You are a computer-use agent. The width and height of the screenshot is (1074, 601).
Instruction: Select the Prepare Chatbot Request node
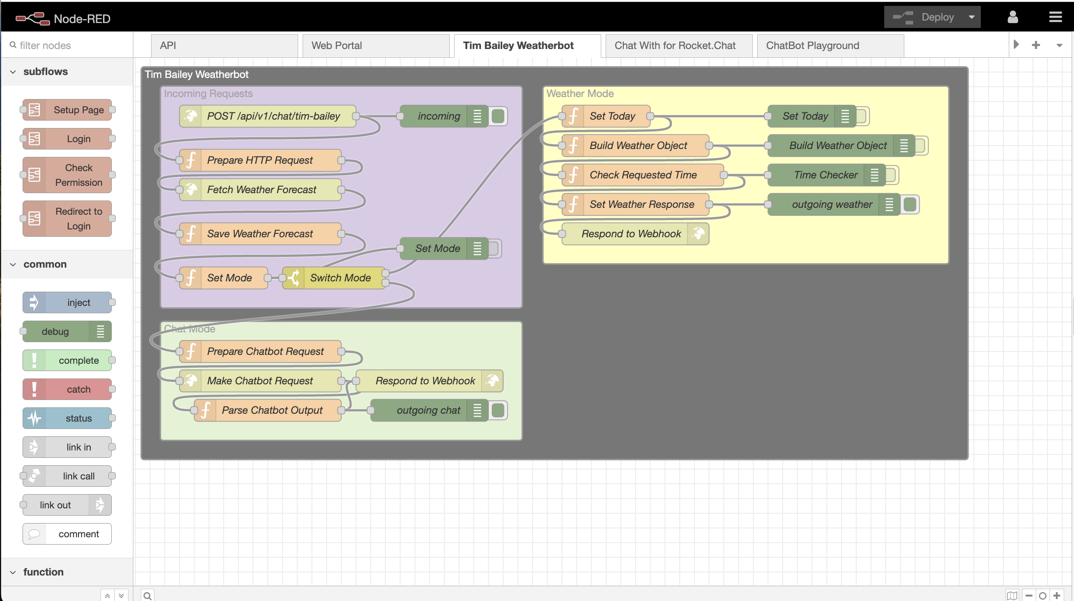tap(260, 351)
